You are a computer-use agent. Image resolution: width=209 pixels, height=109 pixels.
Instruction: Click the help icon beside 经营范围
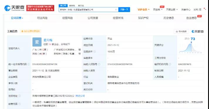[19, 104]
